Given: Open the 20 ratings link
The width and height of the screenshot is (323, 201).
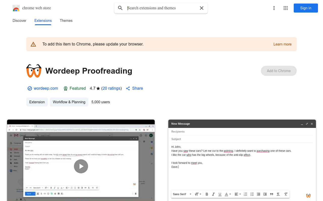Looking at the screenshot, I should [x=112, y=88].
